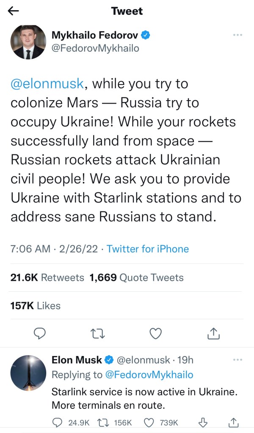Image resolution: width=254 pixels, height=433 pixels.
Task: Open Mykhailo Fedorov's profile picture
Action: [28, 41]
